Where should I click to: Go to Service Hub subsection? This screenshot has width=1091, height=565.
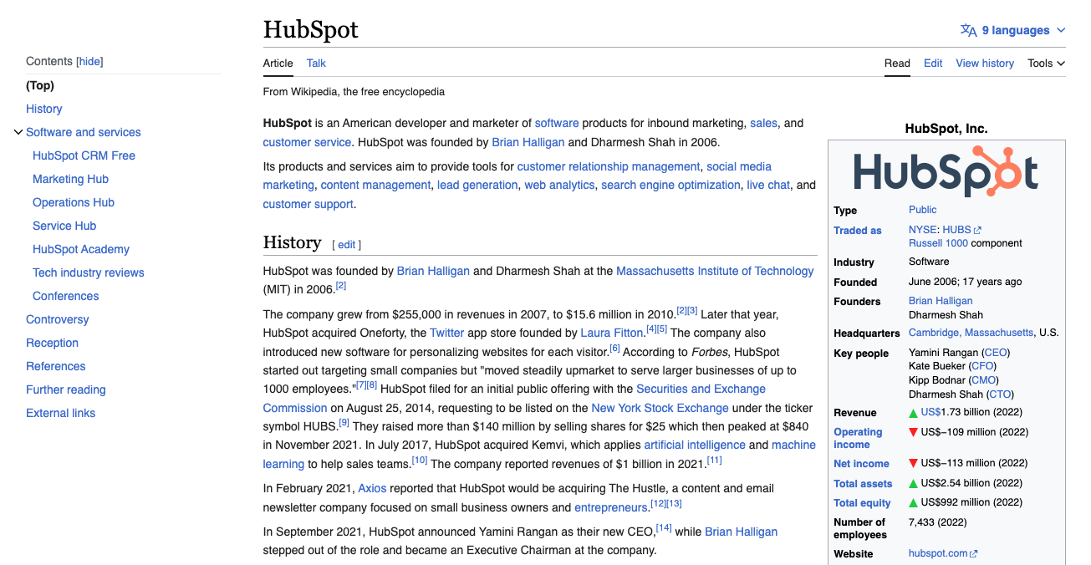[x=64, y=226]
